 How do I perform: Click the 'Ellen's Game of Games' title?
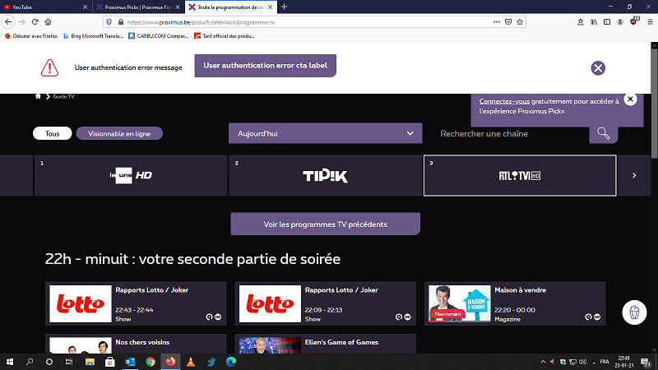pos(341,342)
